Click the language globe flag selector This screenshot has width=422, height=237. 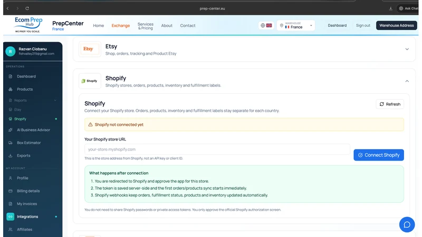tap(266, 25)
